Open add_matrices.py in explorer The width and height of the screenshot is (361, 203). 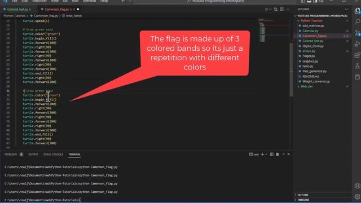pyautogui.click(x=313, y=26)
